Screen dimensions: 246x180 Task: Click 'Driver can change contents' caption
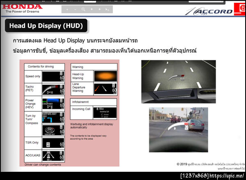[x=43, y=164]
